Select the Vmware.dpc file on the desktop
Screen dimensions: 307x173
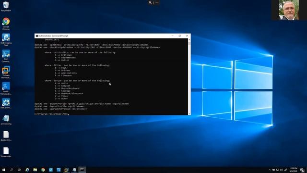(6, 152)
